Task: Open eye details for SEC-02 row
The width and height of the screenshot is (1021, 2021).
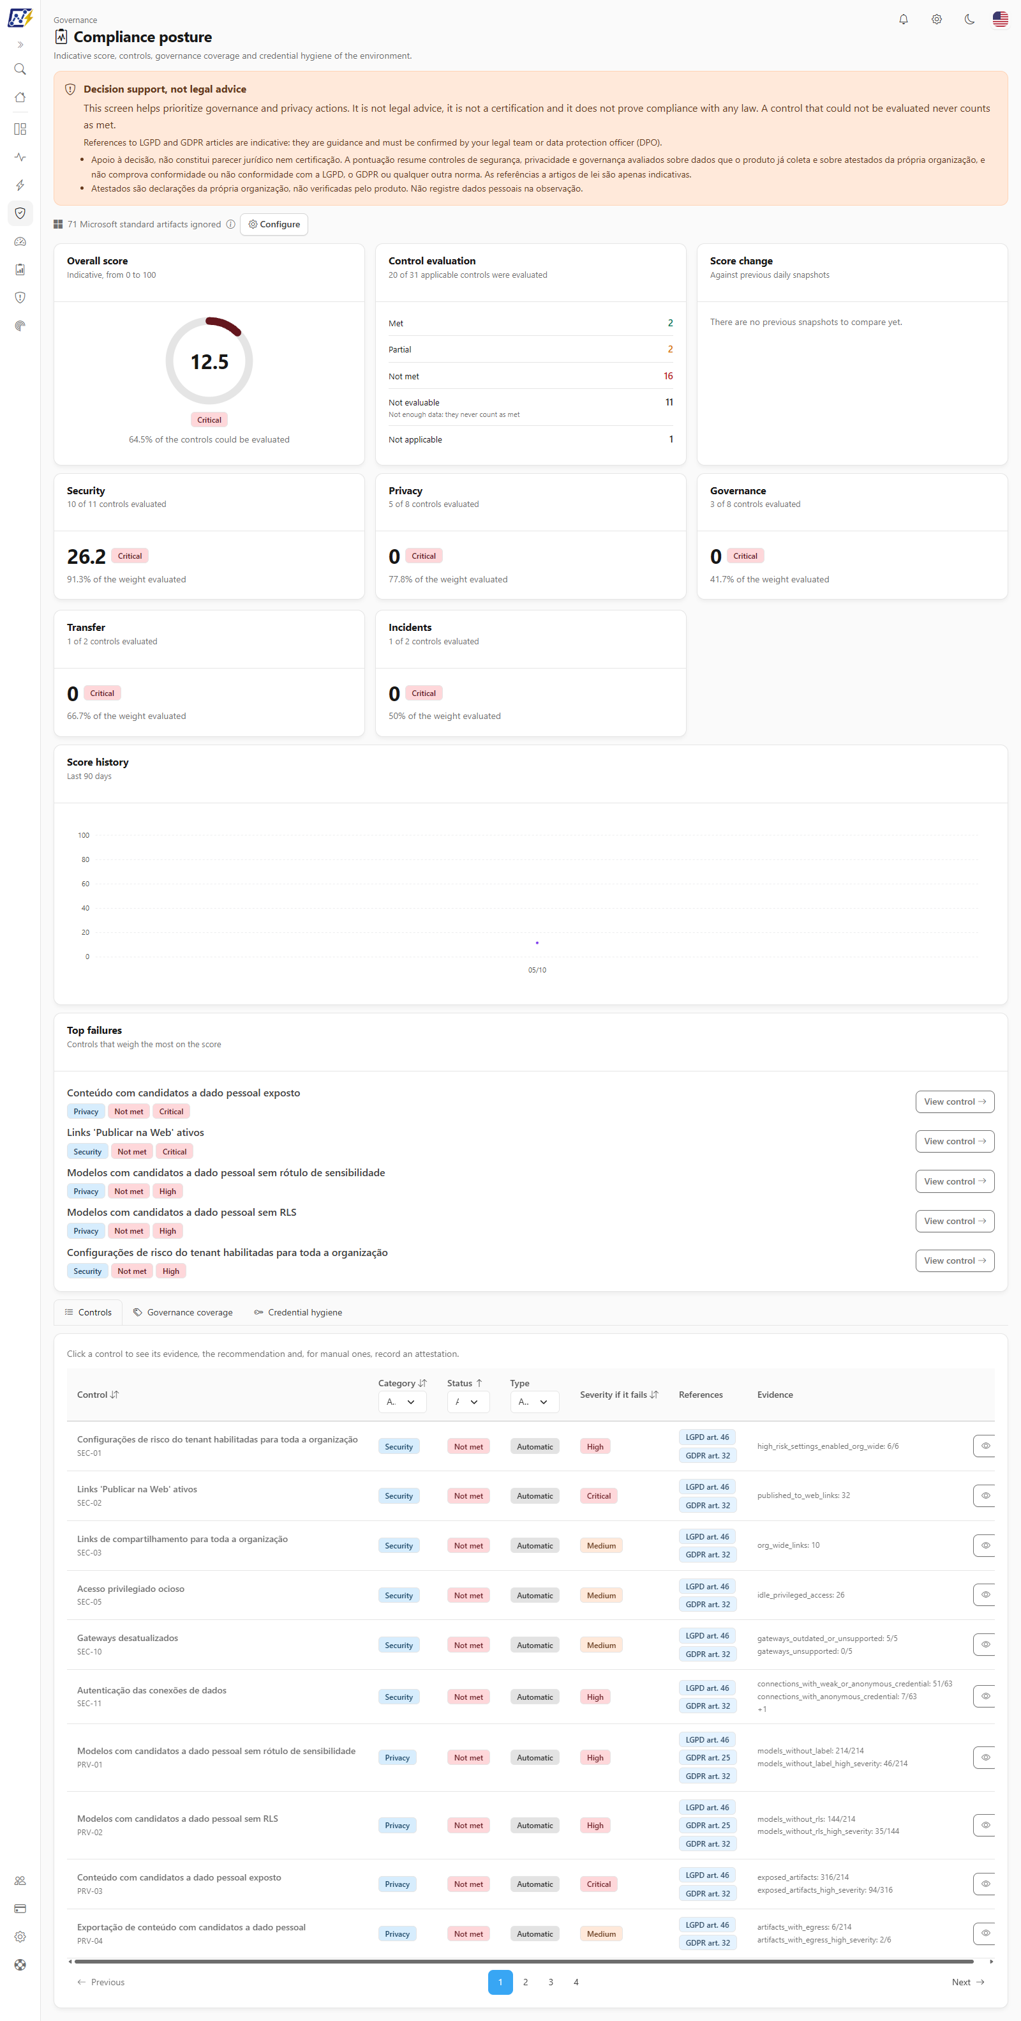Action: [x=985, y=1495]
